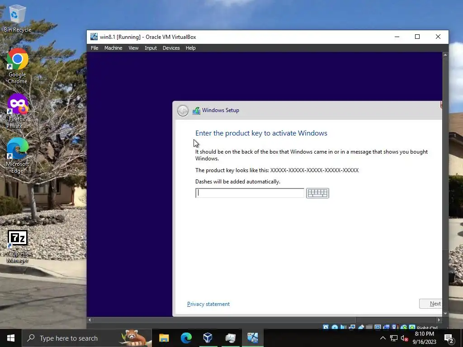Open the Recycle Bin desktop icon

[18, 18]
